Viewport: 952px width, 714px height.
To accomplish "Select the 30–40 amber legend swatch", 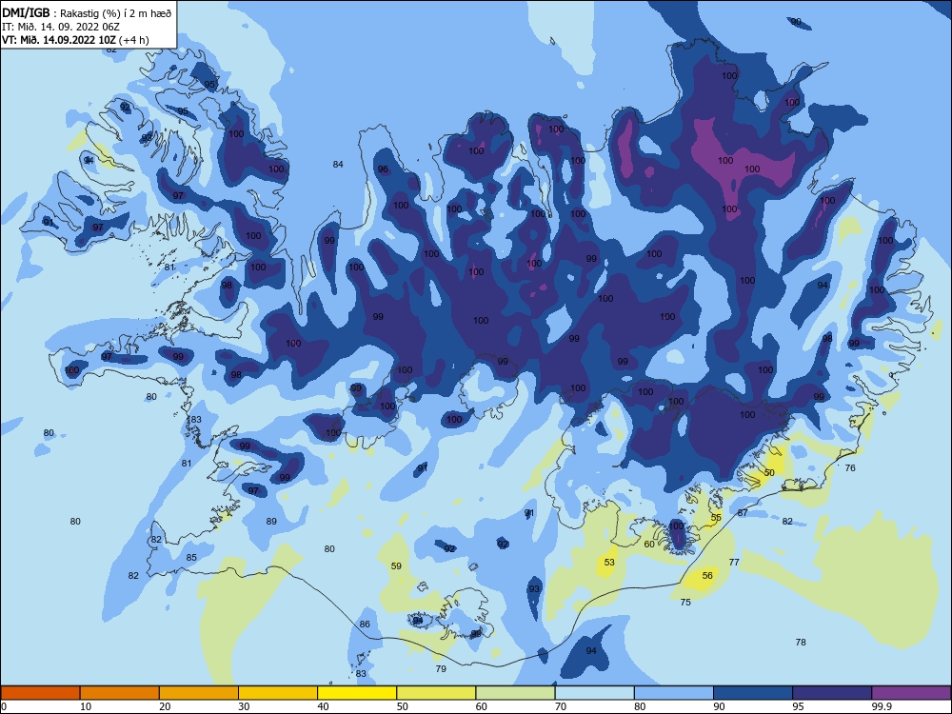I will [x=278, y=693].
